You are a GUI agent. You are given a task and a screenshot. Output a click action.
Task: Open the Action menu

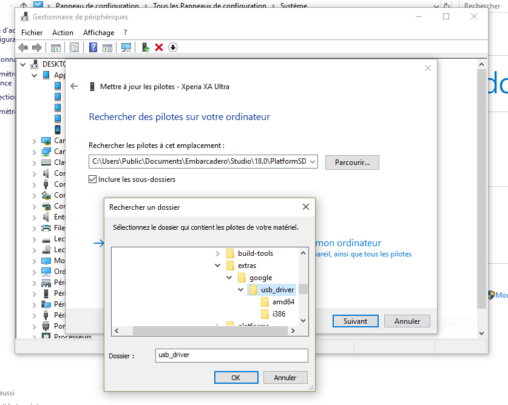(63, 33)
